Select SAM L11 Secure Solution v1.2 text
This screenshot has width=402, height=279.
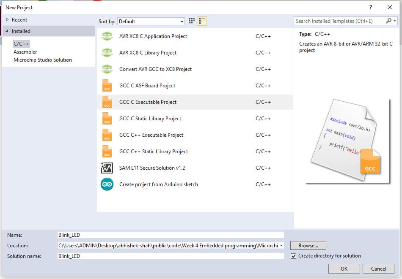tap(152, 168)
